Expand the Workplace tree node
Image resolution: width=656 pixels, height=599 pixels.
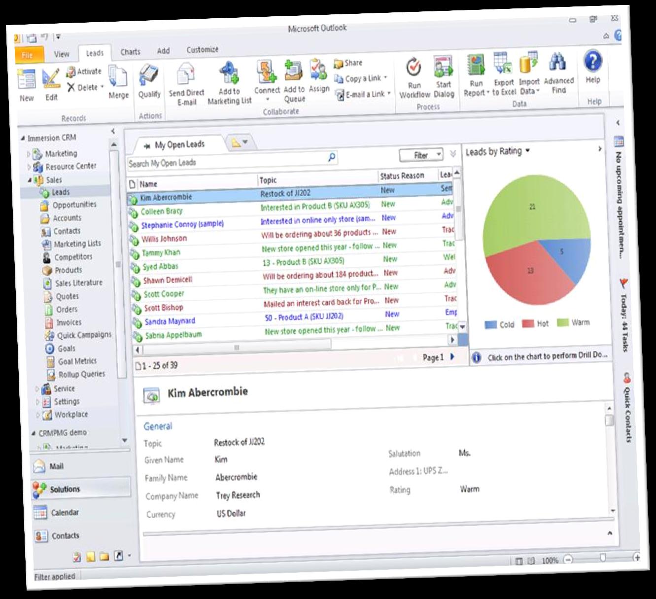(38, 415)
